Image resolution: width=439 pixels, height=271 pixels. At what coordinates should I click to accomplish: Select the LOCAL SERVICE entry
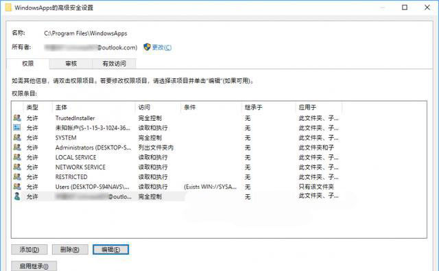[x=176, y=157]
